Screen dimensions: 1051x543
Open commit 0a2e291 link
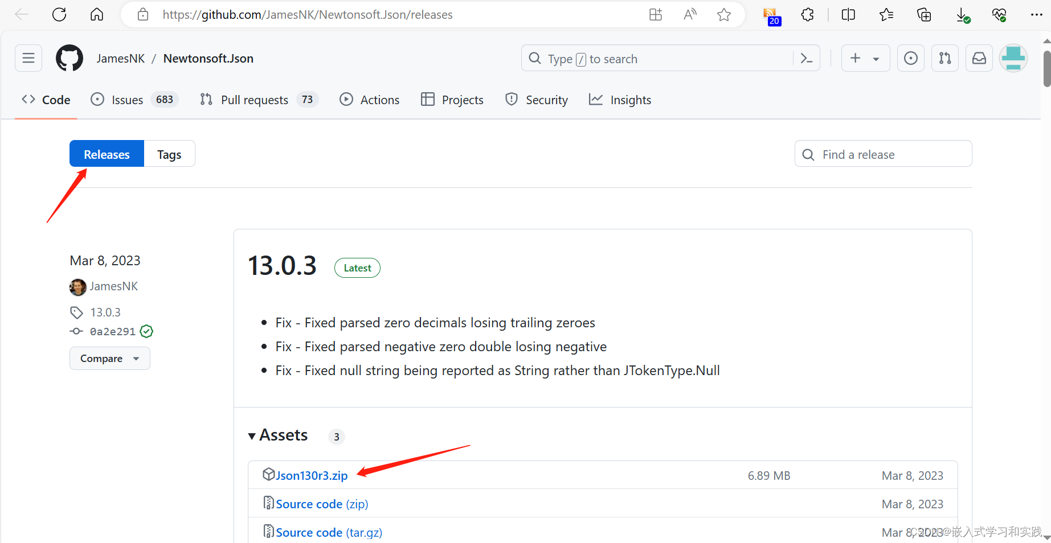coord(113,331)
